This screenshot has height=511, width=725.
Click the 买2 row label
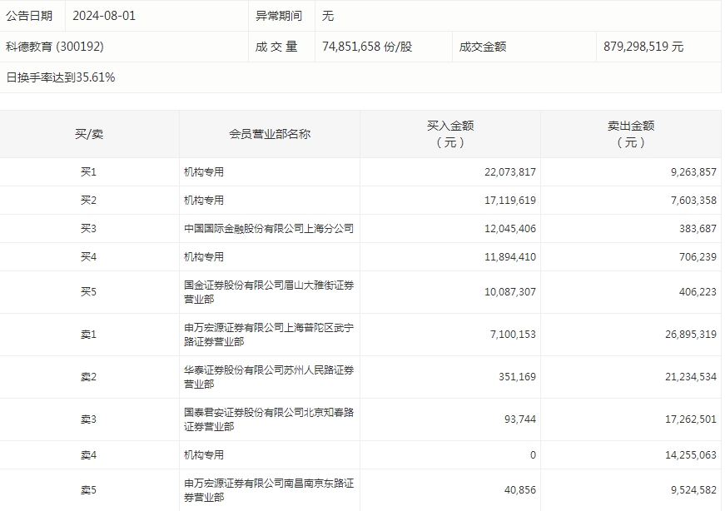(89, 201)
